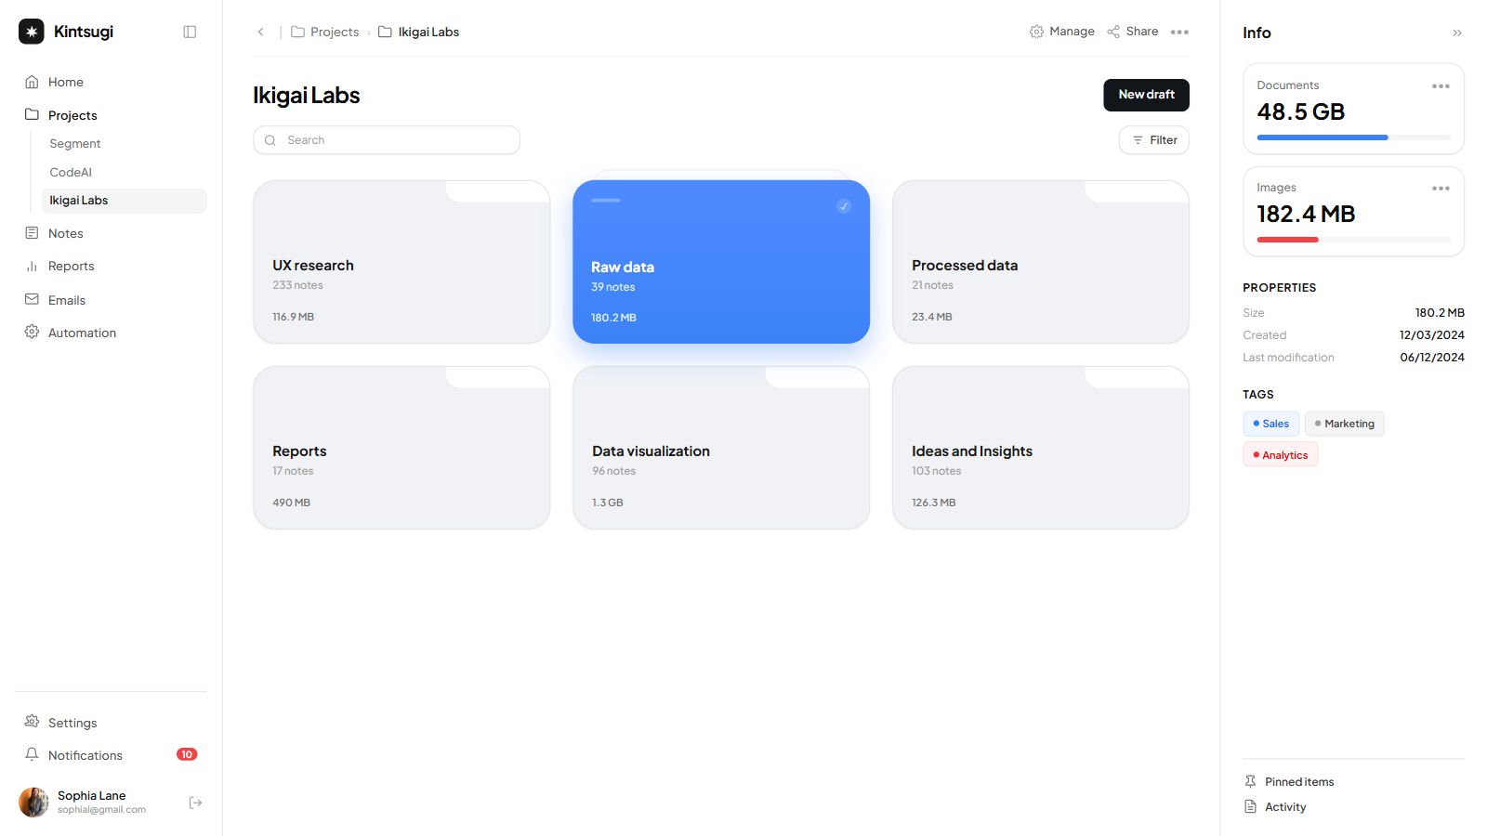Open the Reports folder card

tap(401, 448)
